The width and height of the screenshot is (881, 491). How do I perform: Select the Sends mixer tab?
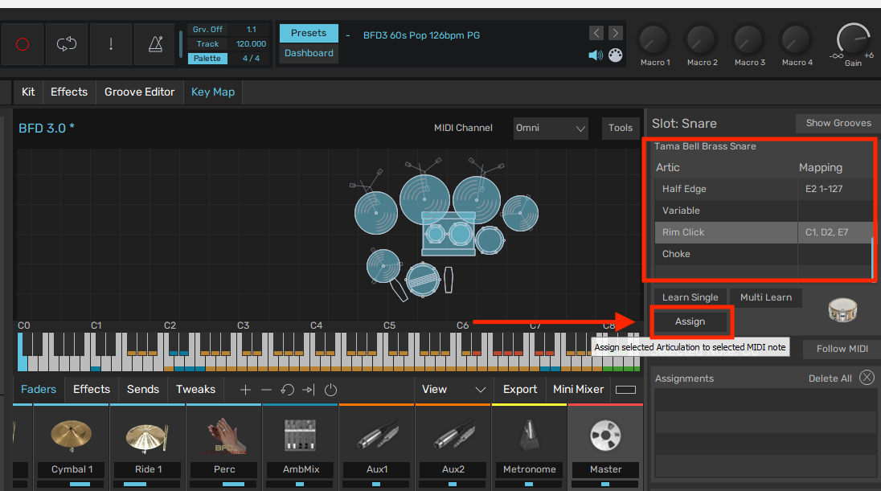pos(143,389)
